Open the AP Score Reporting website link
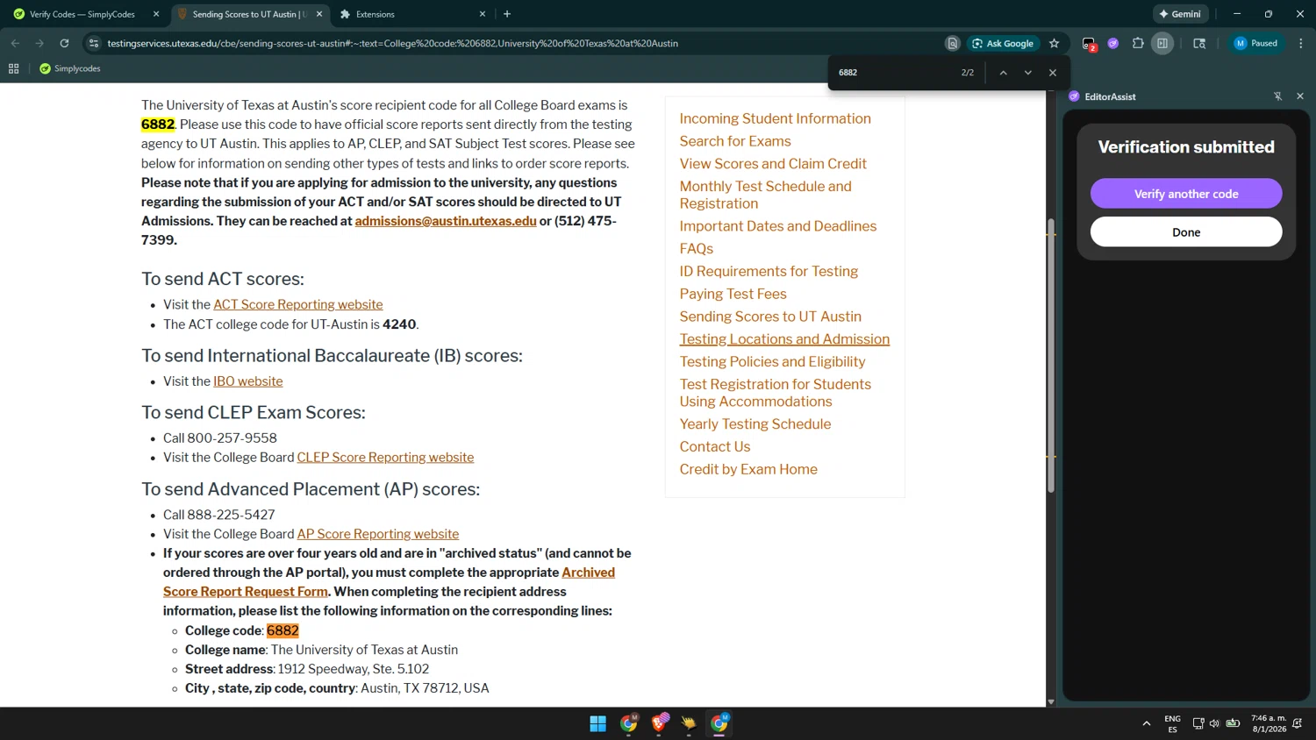This screenshot has height=740, width=1316. [x=378, y=534]
